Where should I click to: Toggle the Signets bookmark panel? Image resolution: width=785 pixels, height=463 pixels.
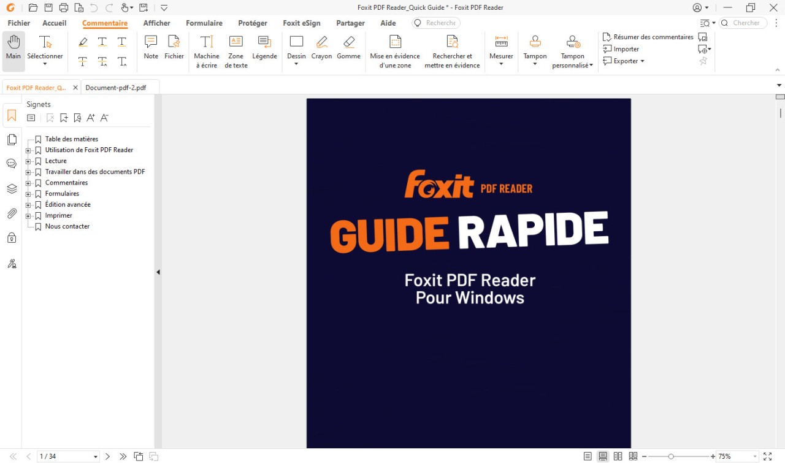[11, 115]
